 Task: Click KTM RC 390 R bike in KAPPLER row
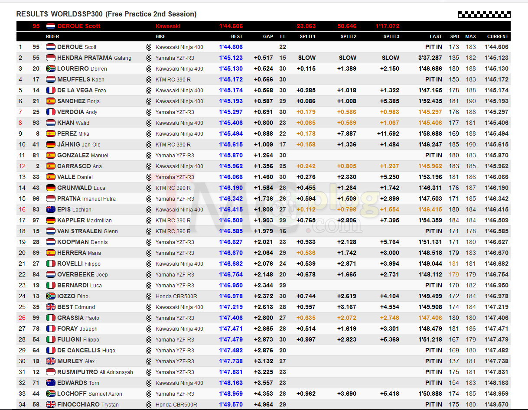(x=173, y=221)
